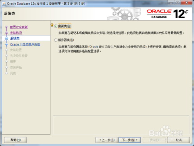
Task: Click the 取消 button
Action: [x=178, y=140]
